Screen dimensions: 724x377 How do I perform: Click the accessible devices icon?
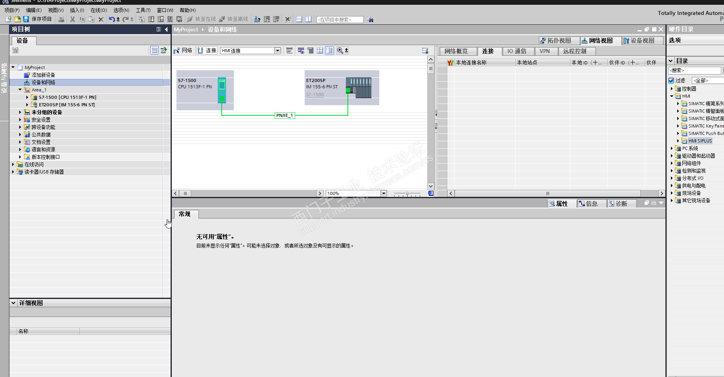(257, 19)
